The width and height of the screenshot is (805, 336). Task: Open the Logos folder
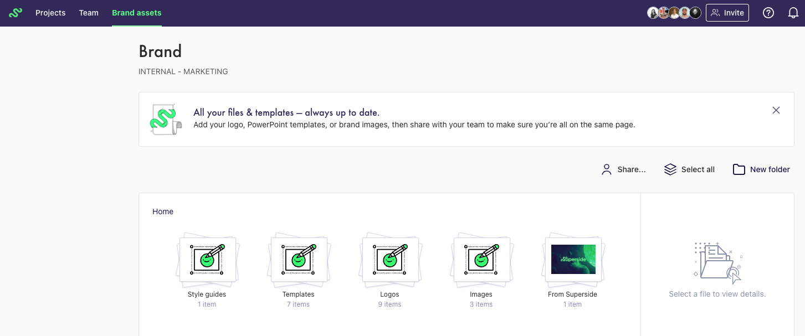[389, 260]
